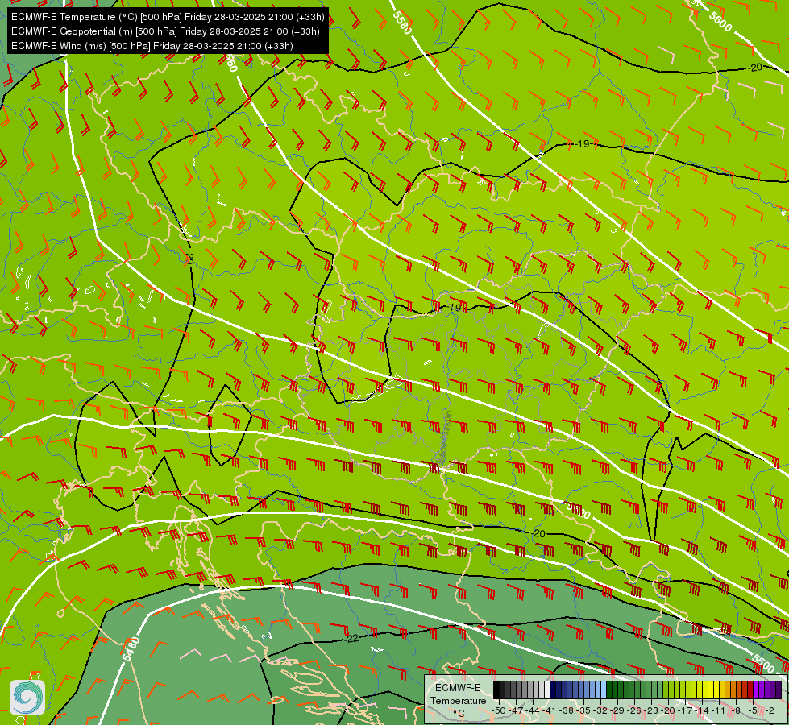This screenshot has height=725, width=789.
Task: Click the -19 isotherm label in upper map
Action: point(582,144)
